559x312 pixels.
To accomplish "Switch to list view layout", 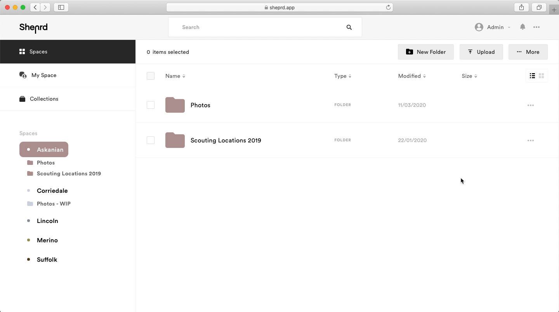I will pos(532,76).
